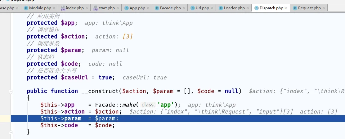Close the active Dispatch.php tab
This screenshot has height=139, width=345.
pos(286,8)
